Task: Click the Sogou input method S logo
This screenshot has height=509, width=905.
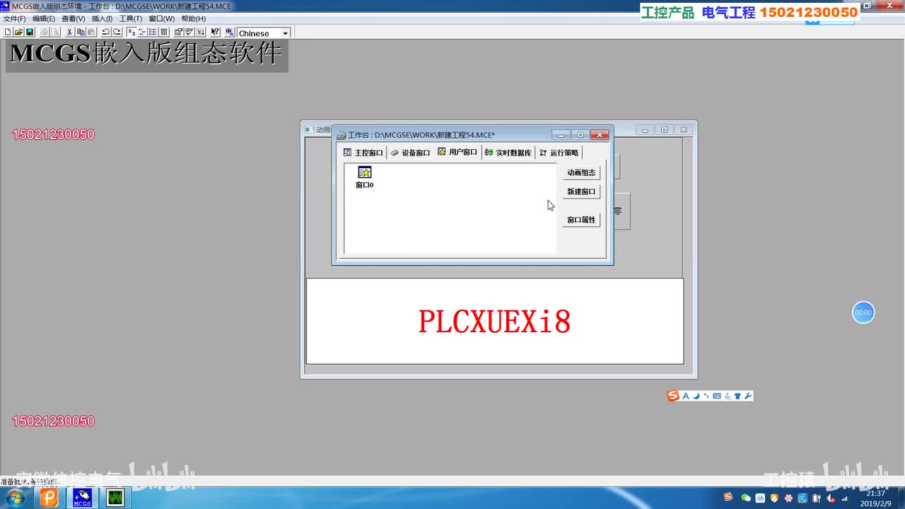Action: (673, 396)
